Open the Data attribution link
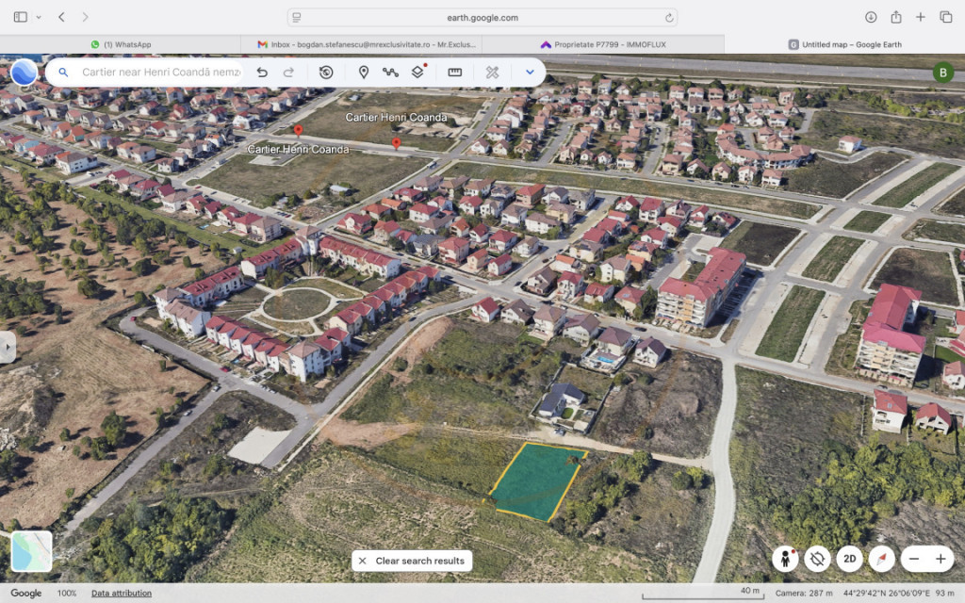The width and height of the screenshot is (965, 603). 122,594
